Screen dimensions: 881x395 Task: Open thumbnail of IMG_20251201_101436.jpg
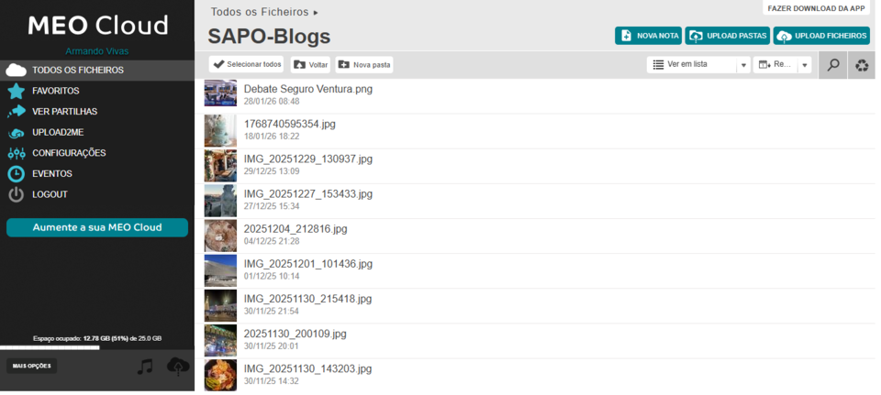click(x=220, y=270)
